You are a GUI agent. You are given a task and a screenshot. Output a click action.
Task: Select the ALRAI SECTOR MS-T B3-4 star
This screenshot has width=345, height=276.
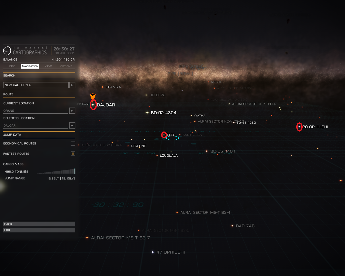177,212
